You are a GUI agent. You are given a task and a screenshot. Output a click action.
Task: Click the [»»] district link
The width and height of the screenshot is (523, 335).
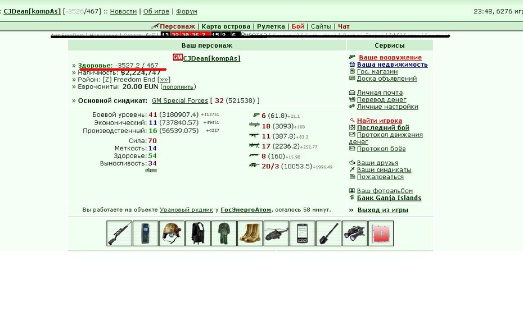coord(164,80)
